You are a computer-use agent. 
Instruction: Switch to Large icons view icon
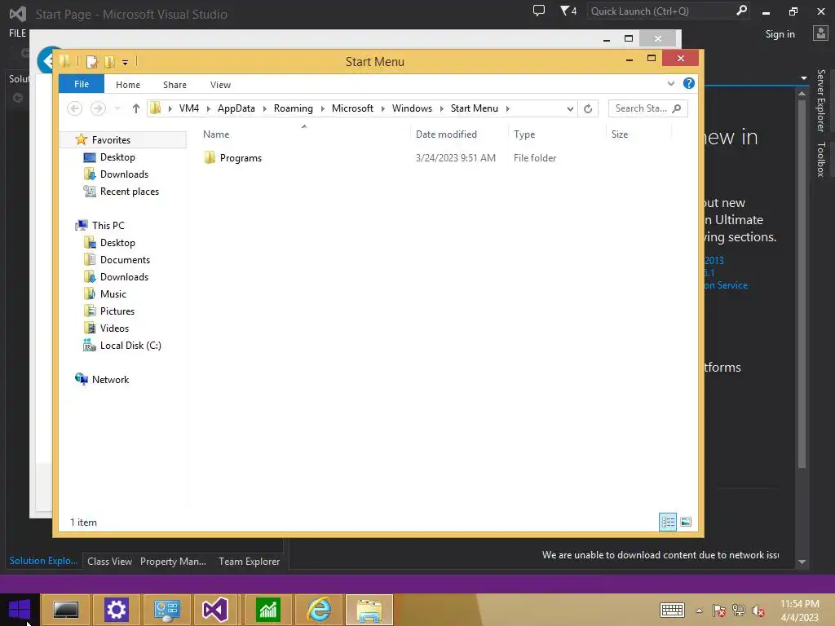pyautogui.click(x=686, y=522)
